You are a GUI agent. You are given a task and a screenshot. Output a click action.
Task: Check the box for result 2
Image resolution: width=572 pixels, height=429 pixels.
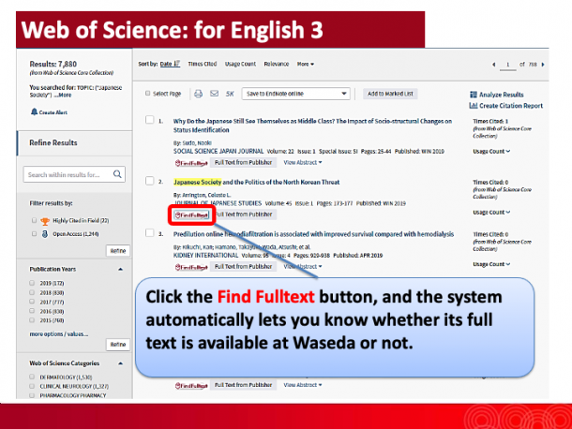click(150, 181)
